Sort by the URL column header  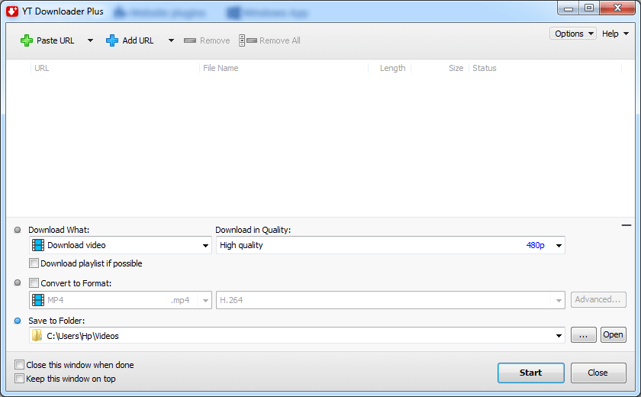42,68
